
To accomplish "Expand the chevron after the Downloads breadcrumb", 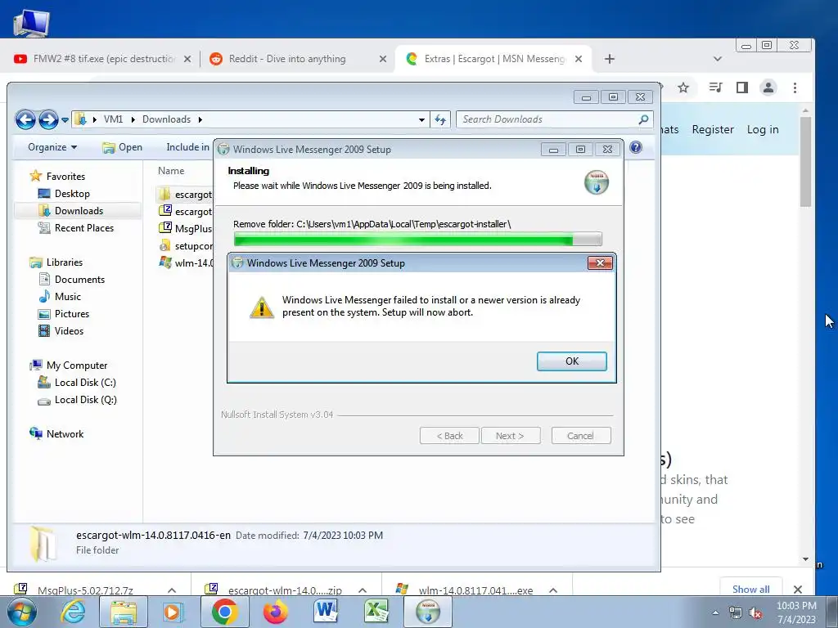I will [x=200, y=119].
